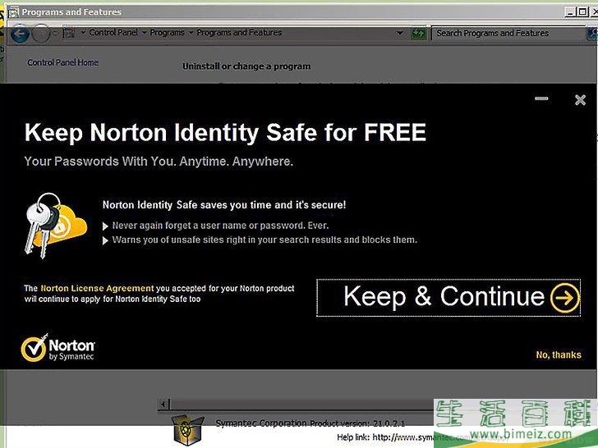The height and width of the screenshot is (448, 598).
Task: Click the Programs and Features window icon
Action: [13, 12]
